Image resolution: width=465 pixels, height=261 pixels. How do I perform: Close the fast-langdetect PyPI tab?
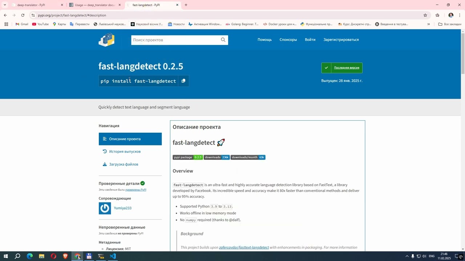(x=177, y=5)
